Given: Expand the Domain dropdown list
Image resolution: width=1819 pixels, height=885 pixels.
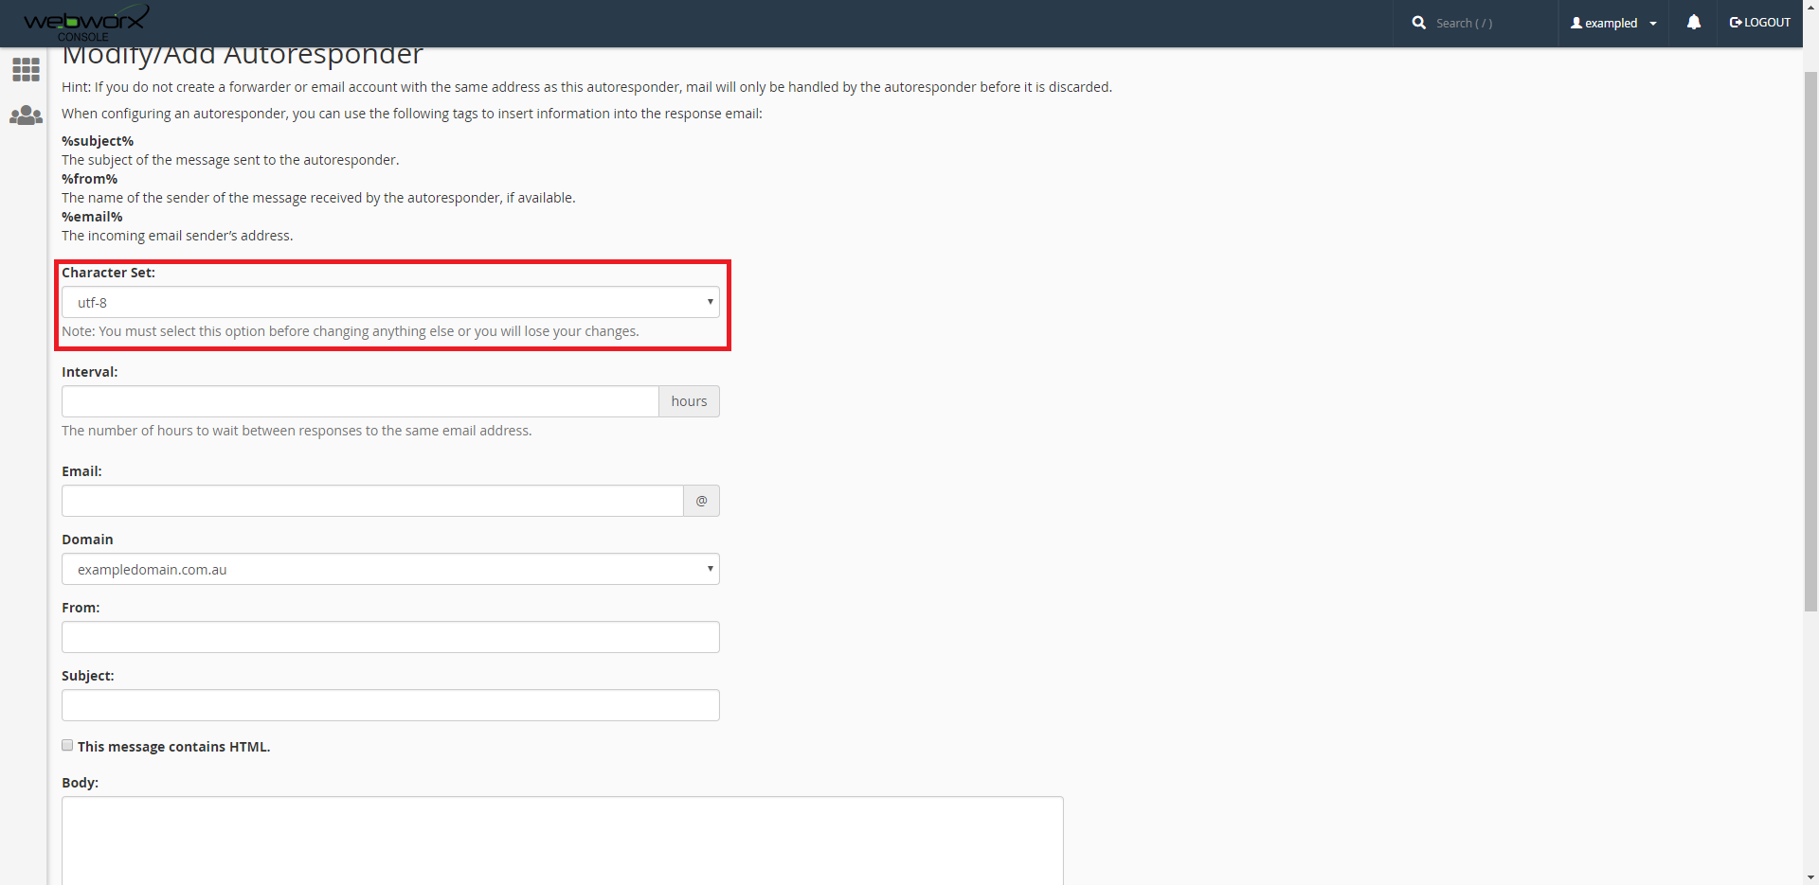Looking at the screenshot, I should coord(390,570).
